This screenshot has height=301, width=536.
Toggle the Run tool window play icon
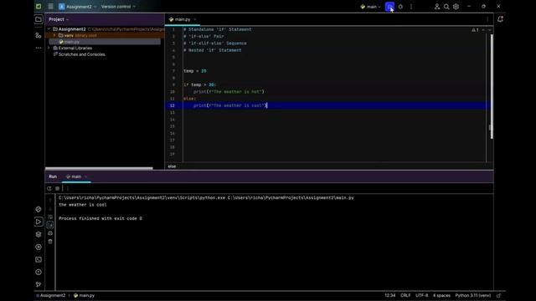click(39, 222)
